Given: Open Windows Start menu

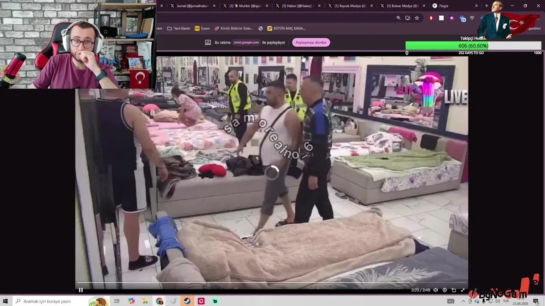Looking at the screenshot, I should 6,301.
